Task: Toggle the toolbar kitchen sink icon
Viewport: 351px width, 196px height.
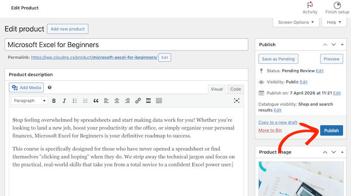Action: click(159, 101)
